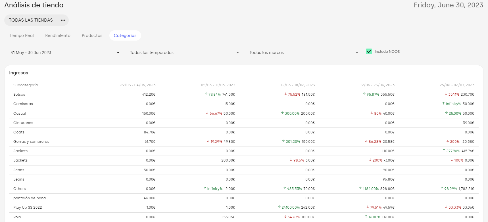Select the Gorras y sombreros row
Image resolution: width=488 pixels, height=222 pixels.
tap(244, 142)
